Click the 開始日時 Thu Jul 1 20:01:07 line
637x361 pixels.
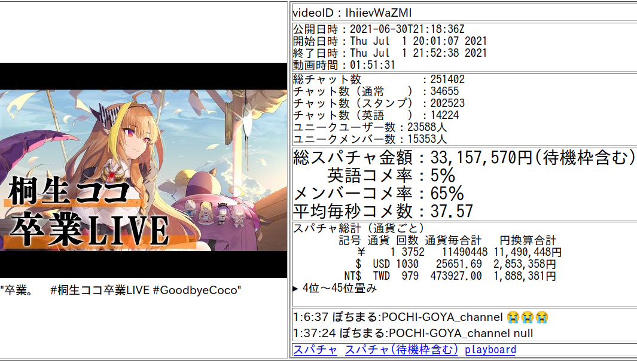389,41
